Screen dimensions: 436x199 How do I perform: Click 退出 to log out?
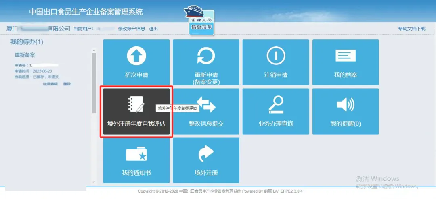[x=153, y=29]
